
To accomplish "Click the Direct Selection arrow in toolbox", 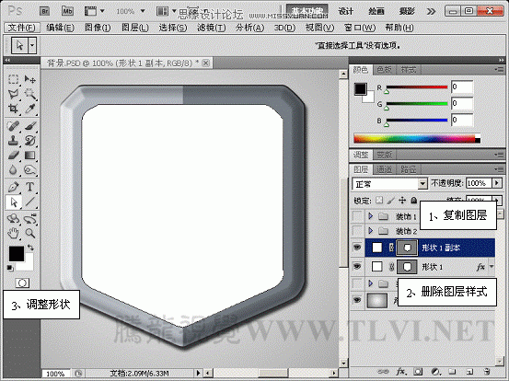I will click(x=14, y=202).
